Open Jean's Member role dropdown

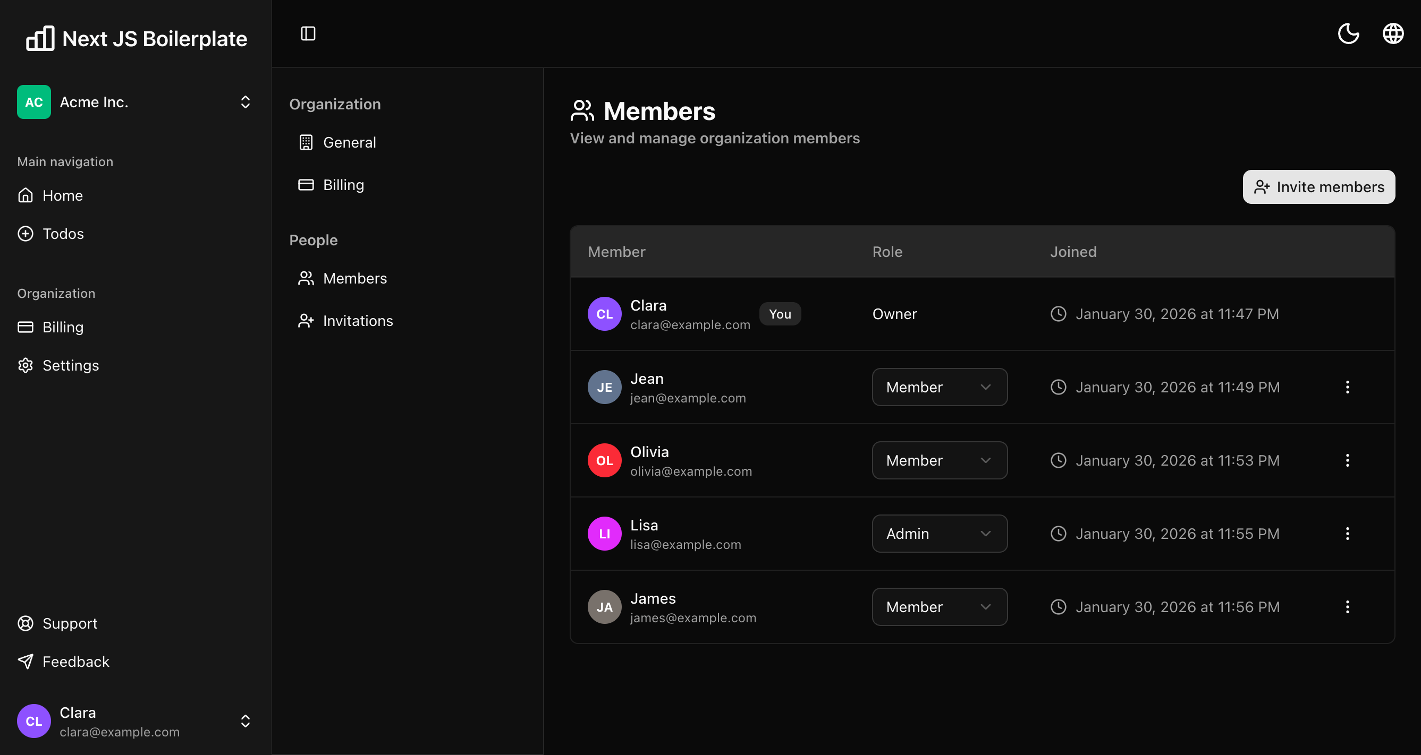pos(939,387)
